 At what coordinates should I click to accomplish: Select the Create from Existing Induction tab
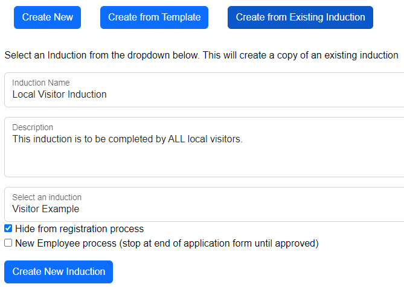(x=300, y=17)
